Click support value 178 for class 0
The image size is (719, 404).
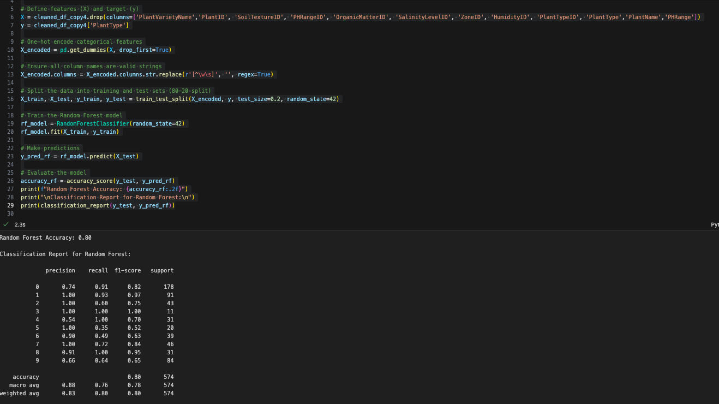pos(169,287)
